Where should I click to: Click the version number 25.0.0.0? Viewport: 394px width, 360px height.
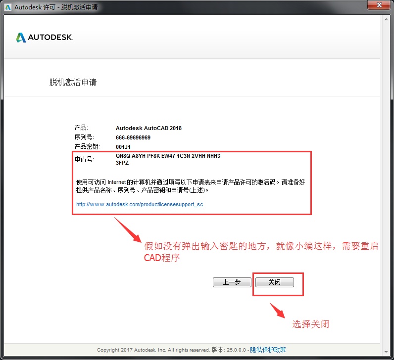(235, 350)
